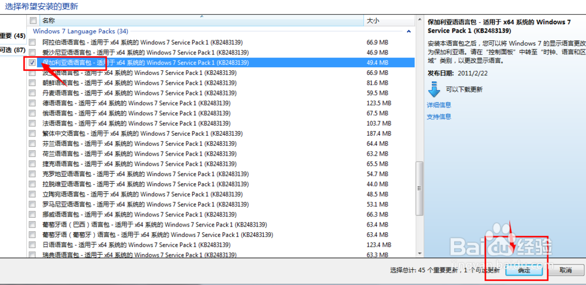This screenshot has width=586, height=285.
Task: Select the 罗马尼亚语语言包 row text
Action: [146, 204]
